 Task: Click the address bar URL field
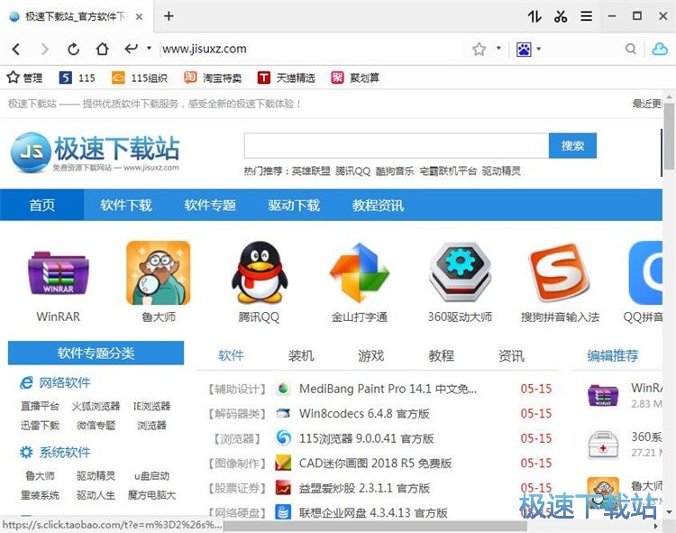click(313, 49)
